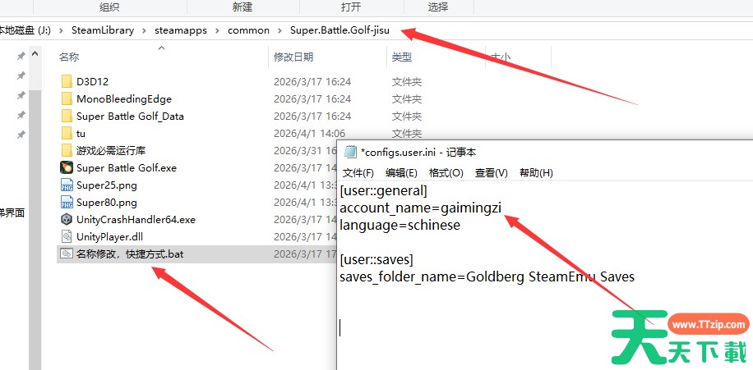Click the fifth pin icon in quick access

click(x=21, y=135)
